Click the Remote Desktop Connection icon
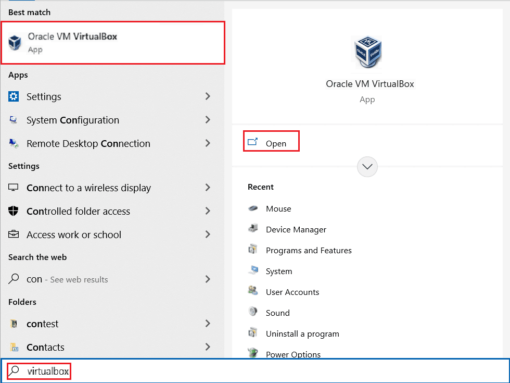 click(14, 143)
